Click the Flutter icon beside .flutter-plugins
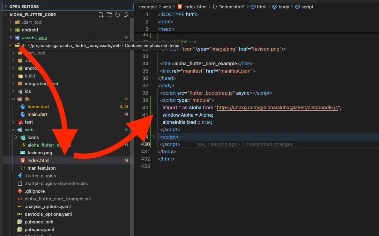The width and height of the screenshot is (379, 236). [20, 176]
